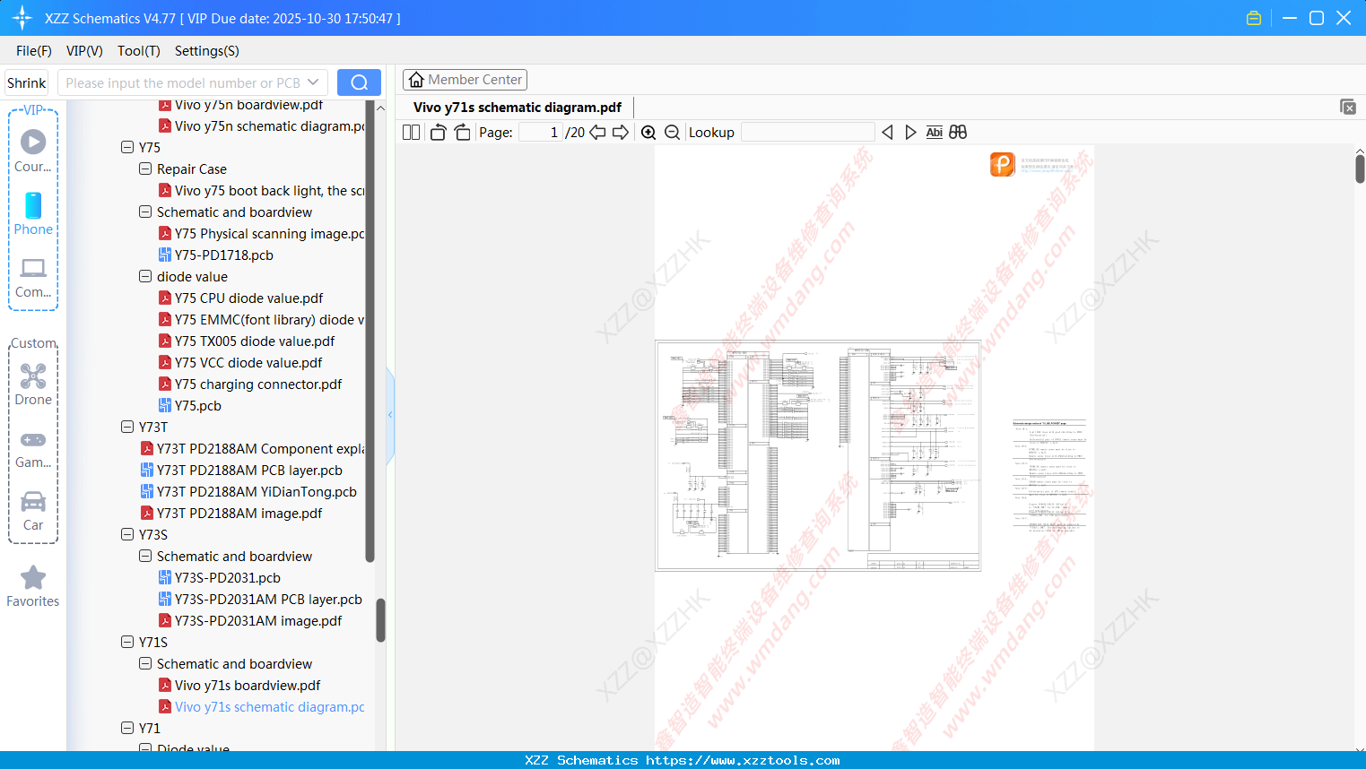The height and width of the screenshot is (769, 1366).
Task: Rotate the schematic page counterclockwise
Action: (x=437, y=132)
